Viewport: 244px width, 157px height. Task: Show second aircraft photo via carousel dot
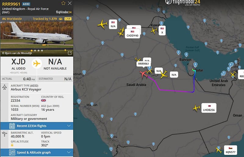pyautogui.click(x=35, y=51)
